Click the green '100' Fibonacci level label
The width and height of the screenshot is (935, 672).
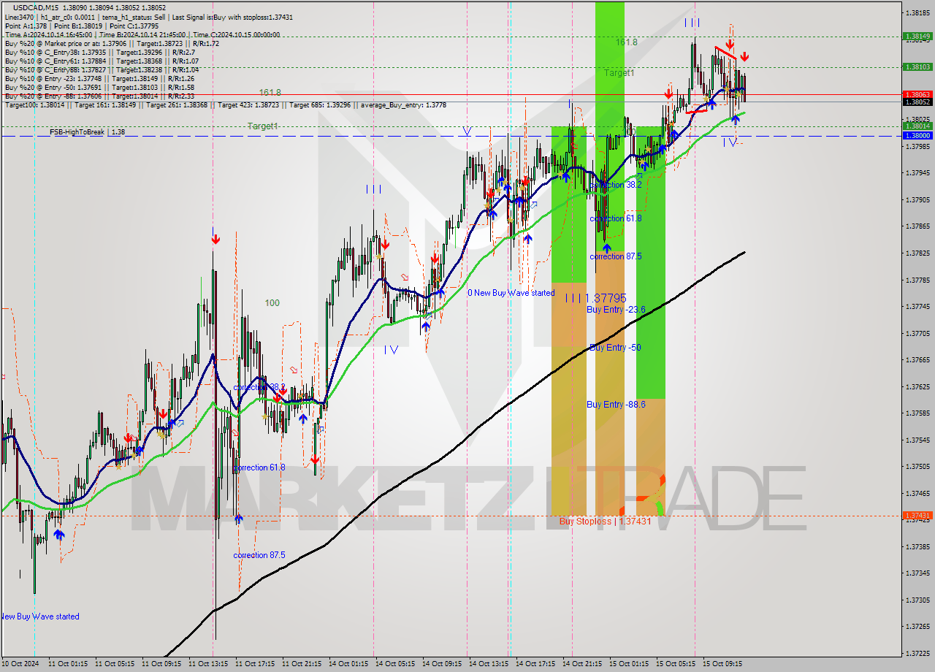272,303
